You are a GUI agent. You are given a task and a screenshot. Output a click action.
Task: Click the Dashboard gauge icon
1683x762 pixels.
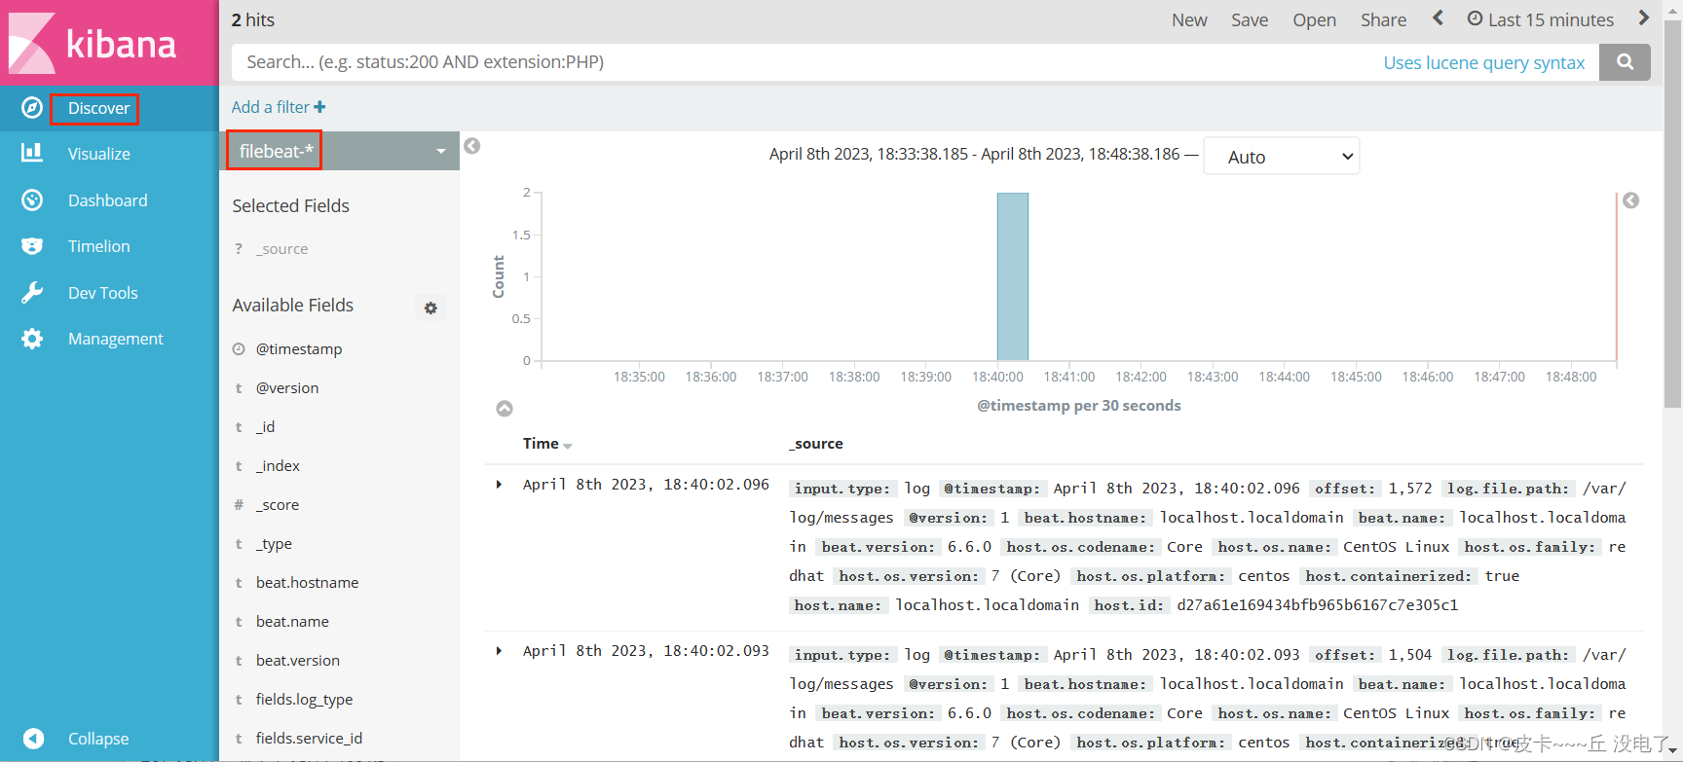32,200
